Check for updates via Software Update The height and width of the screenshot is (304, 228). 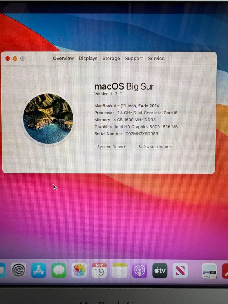pyautogui.click(x=156, y=147)
